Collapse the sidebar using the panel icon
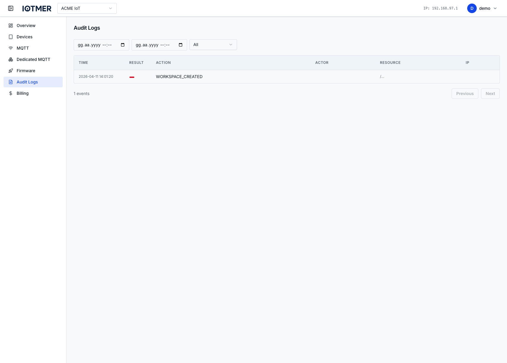507x363 pixels. (x=11, y=8)
